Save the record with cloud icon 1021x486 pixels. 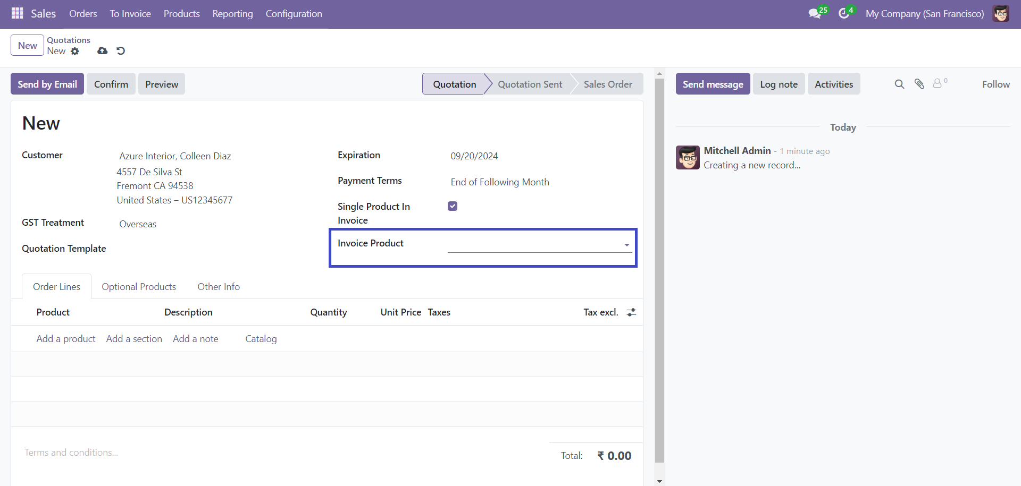103,51
